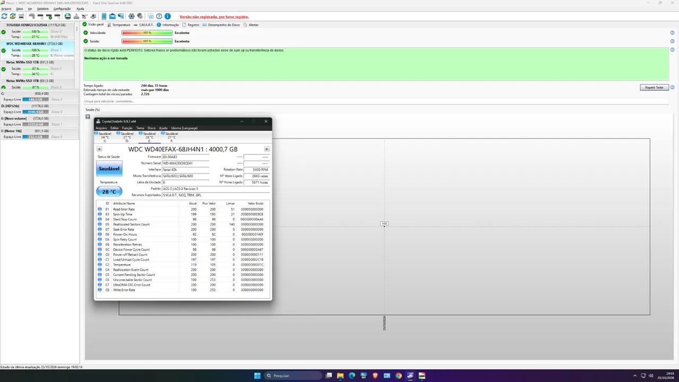Launch Microsoft Edge from the taskbar

352,376
